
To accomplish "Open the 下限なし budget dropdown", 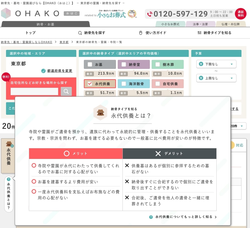I will coord(216,64).
